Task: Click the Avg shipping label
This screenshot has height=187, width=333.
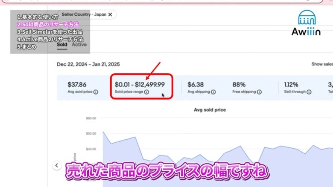Action: [199, 92]
